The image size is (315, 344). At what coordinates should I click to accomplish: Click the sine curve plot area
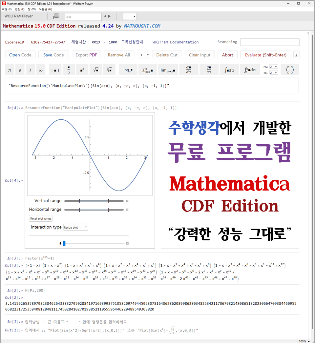click(x=90, y=155)
